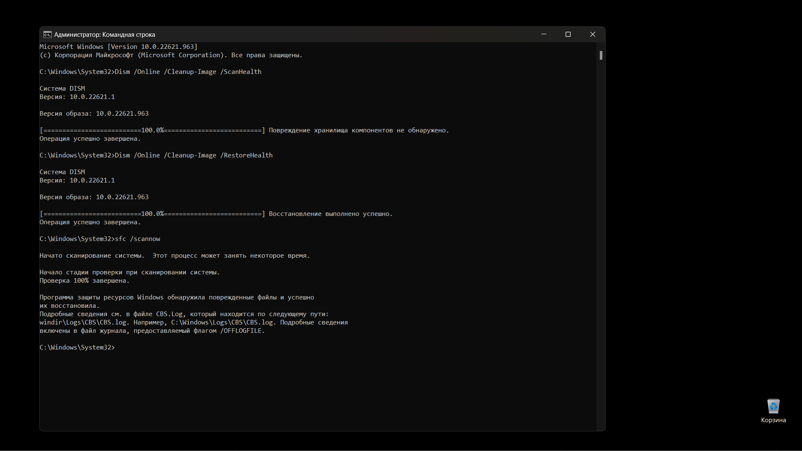Click the Корзина label under the bin
This screenshot has height=451, width=802.
coord(773,420)
